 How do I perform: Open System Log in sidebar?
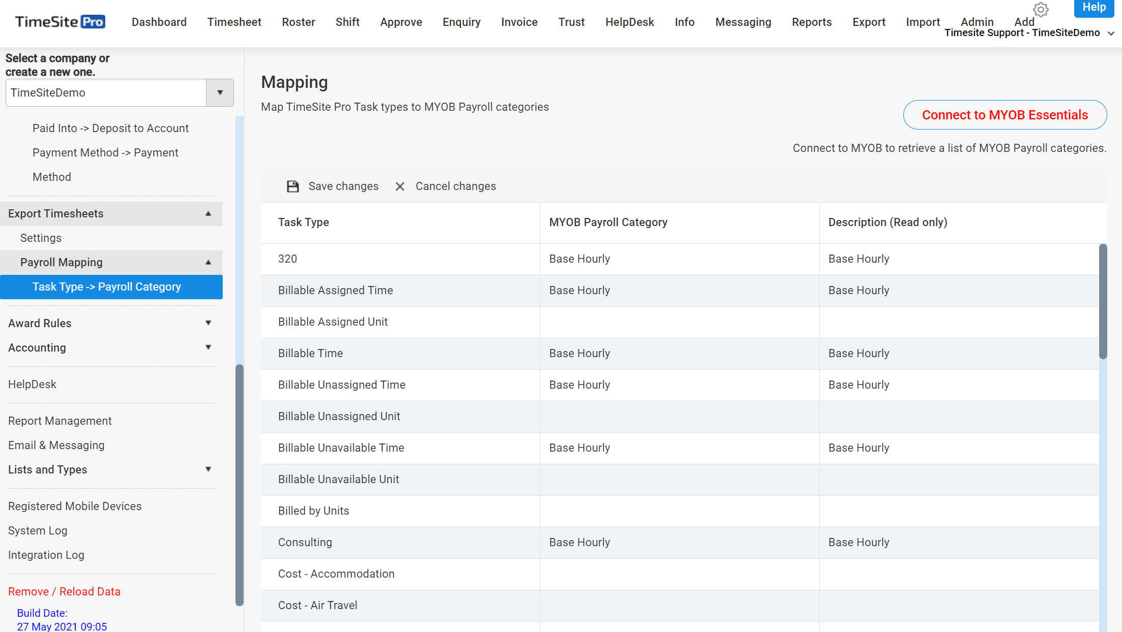[x=38, y=530]
